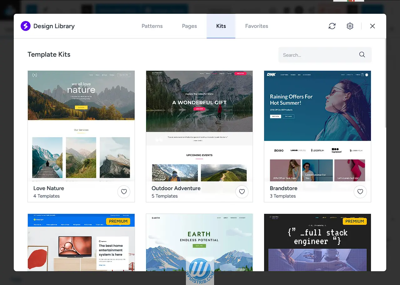
Task: Favorite the Love Nature kit
Action: click(124, 192)
